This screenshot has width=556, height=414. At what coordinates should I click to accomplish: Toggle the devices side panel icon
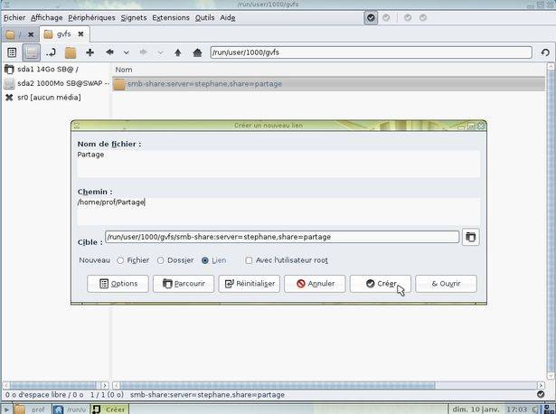32,52
